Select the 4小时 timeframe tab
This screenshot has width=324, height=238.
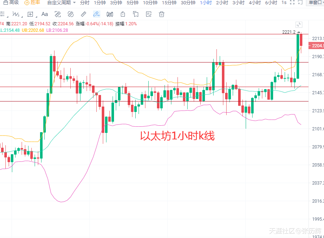point(255,3)
